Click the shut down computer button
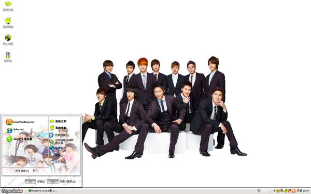The image size is (311, 194). [x=62, y=182]
